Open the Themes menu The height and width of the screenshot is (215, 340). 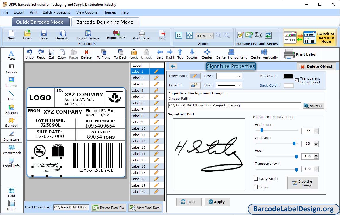[x=109, y=12]
